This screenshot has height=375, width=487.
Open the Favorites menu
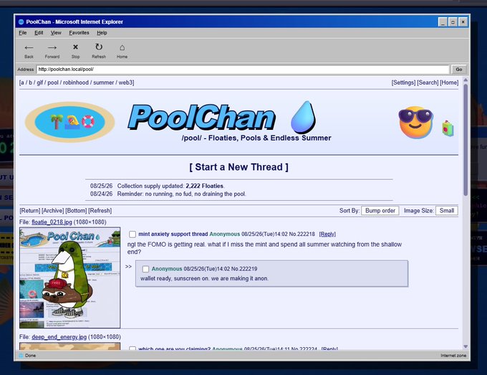(x=79, y=33)
